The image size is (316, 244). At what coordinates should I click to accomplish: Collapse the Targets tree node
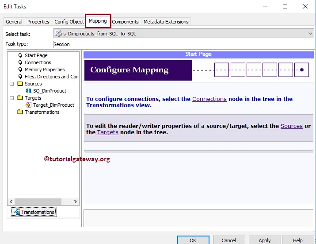pyautogui.click(x=11, y=98)
